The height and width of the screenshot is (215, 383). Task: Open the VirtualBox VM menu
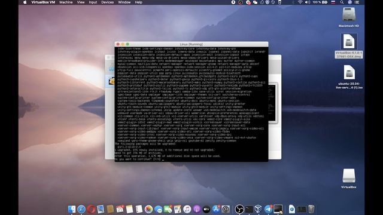point(43,2)
